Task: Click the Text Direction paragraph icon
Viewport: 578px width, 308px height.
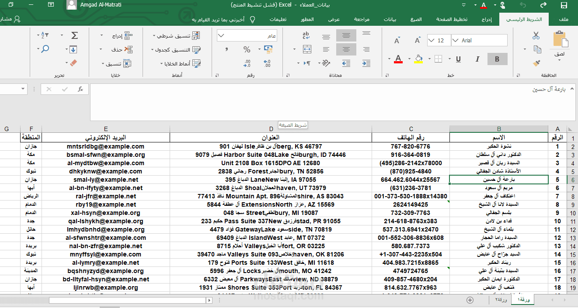Action: click(307, 63)
